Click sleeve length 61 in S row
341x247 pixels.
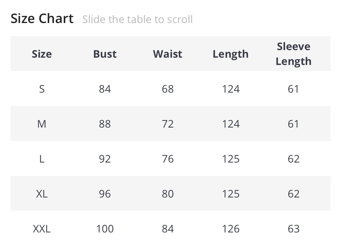[x=293, y=89]
